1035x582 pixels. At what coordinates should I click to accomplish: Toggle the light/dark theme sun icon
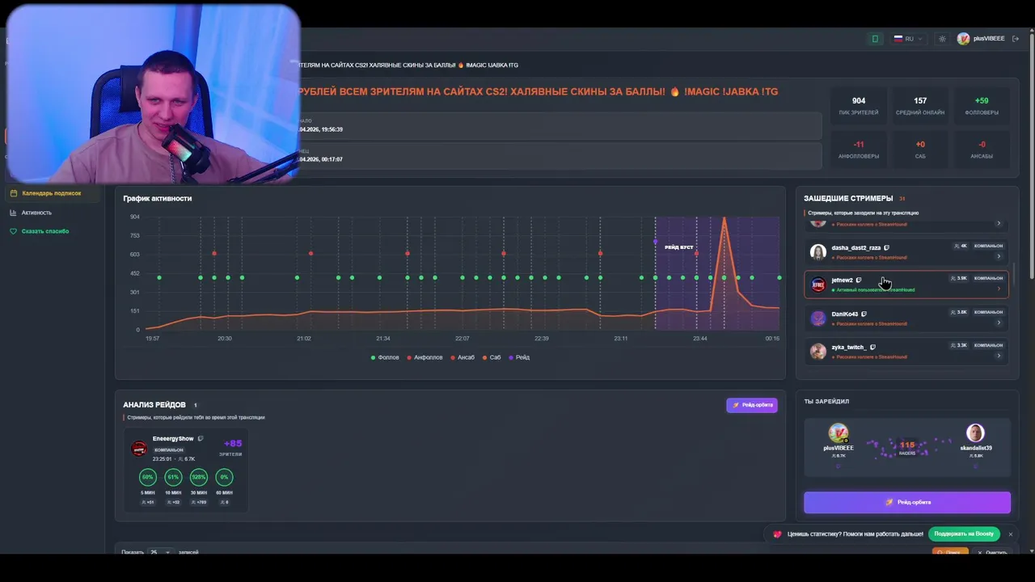pyautogui.click(x=942, y=39)
